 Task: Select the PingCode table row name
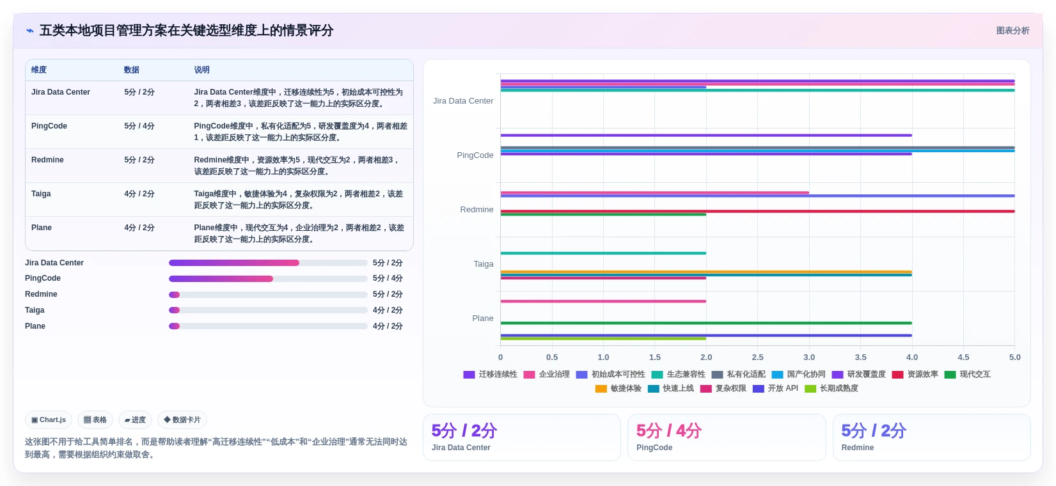click(x=49, y=126)
